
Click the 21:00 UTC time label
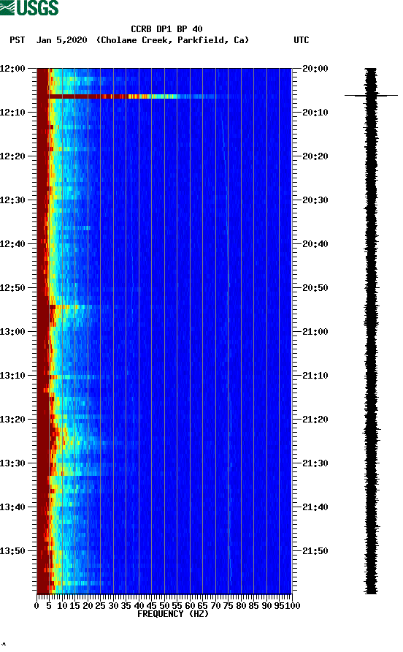tap(315, 332)
